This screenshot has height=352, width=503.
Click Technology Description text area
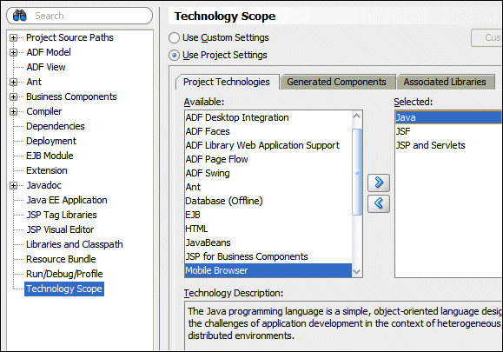point(343,325)
